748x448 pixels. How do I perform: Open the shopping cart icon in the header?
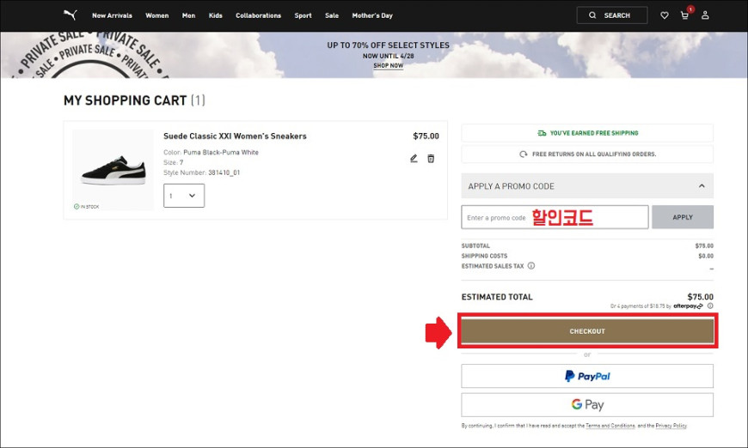[684, 15]
